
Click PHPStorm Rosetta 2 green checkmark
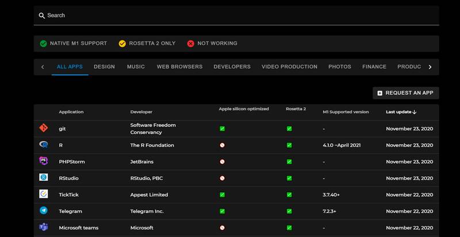(x=289, y=161)
